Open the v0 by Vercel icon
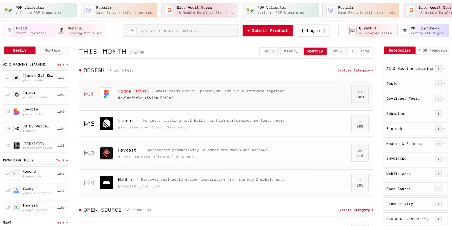Screen dimensions: 452x226 point(17,128)
